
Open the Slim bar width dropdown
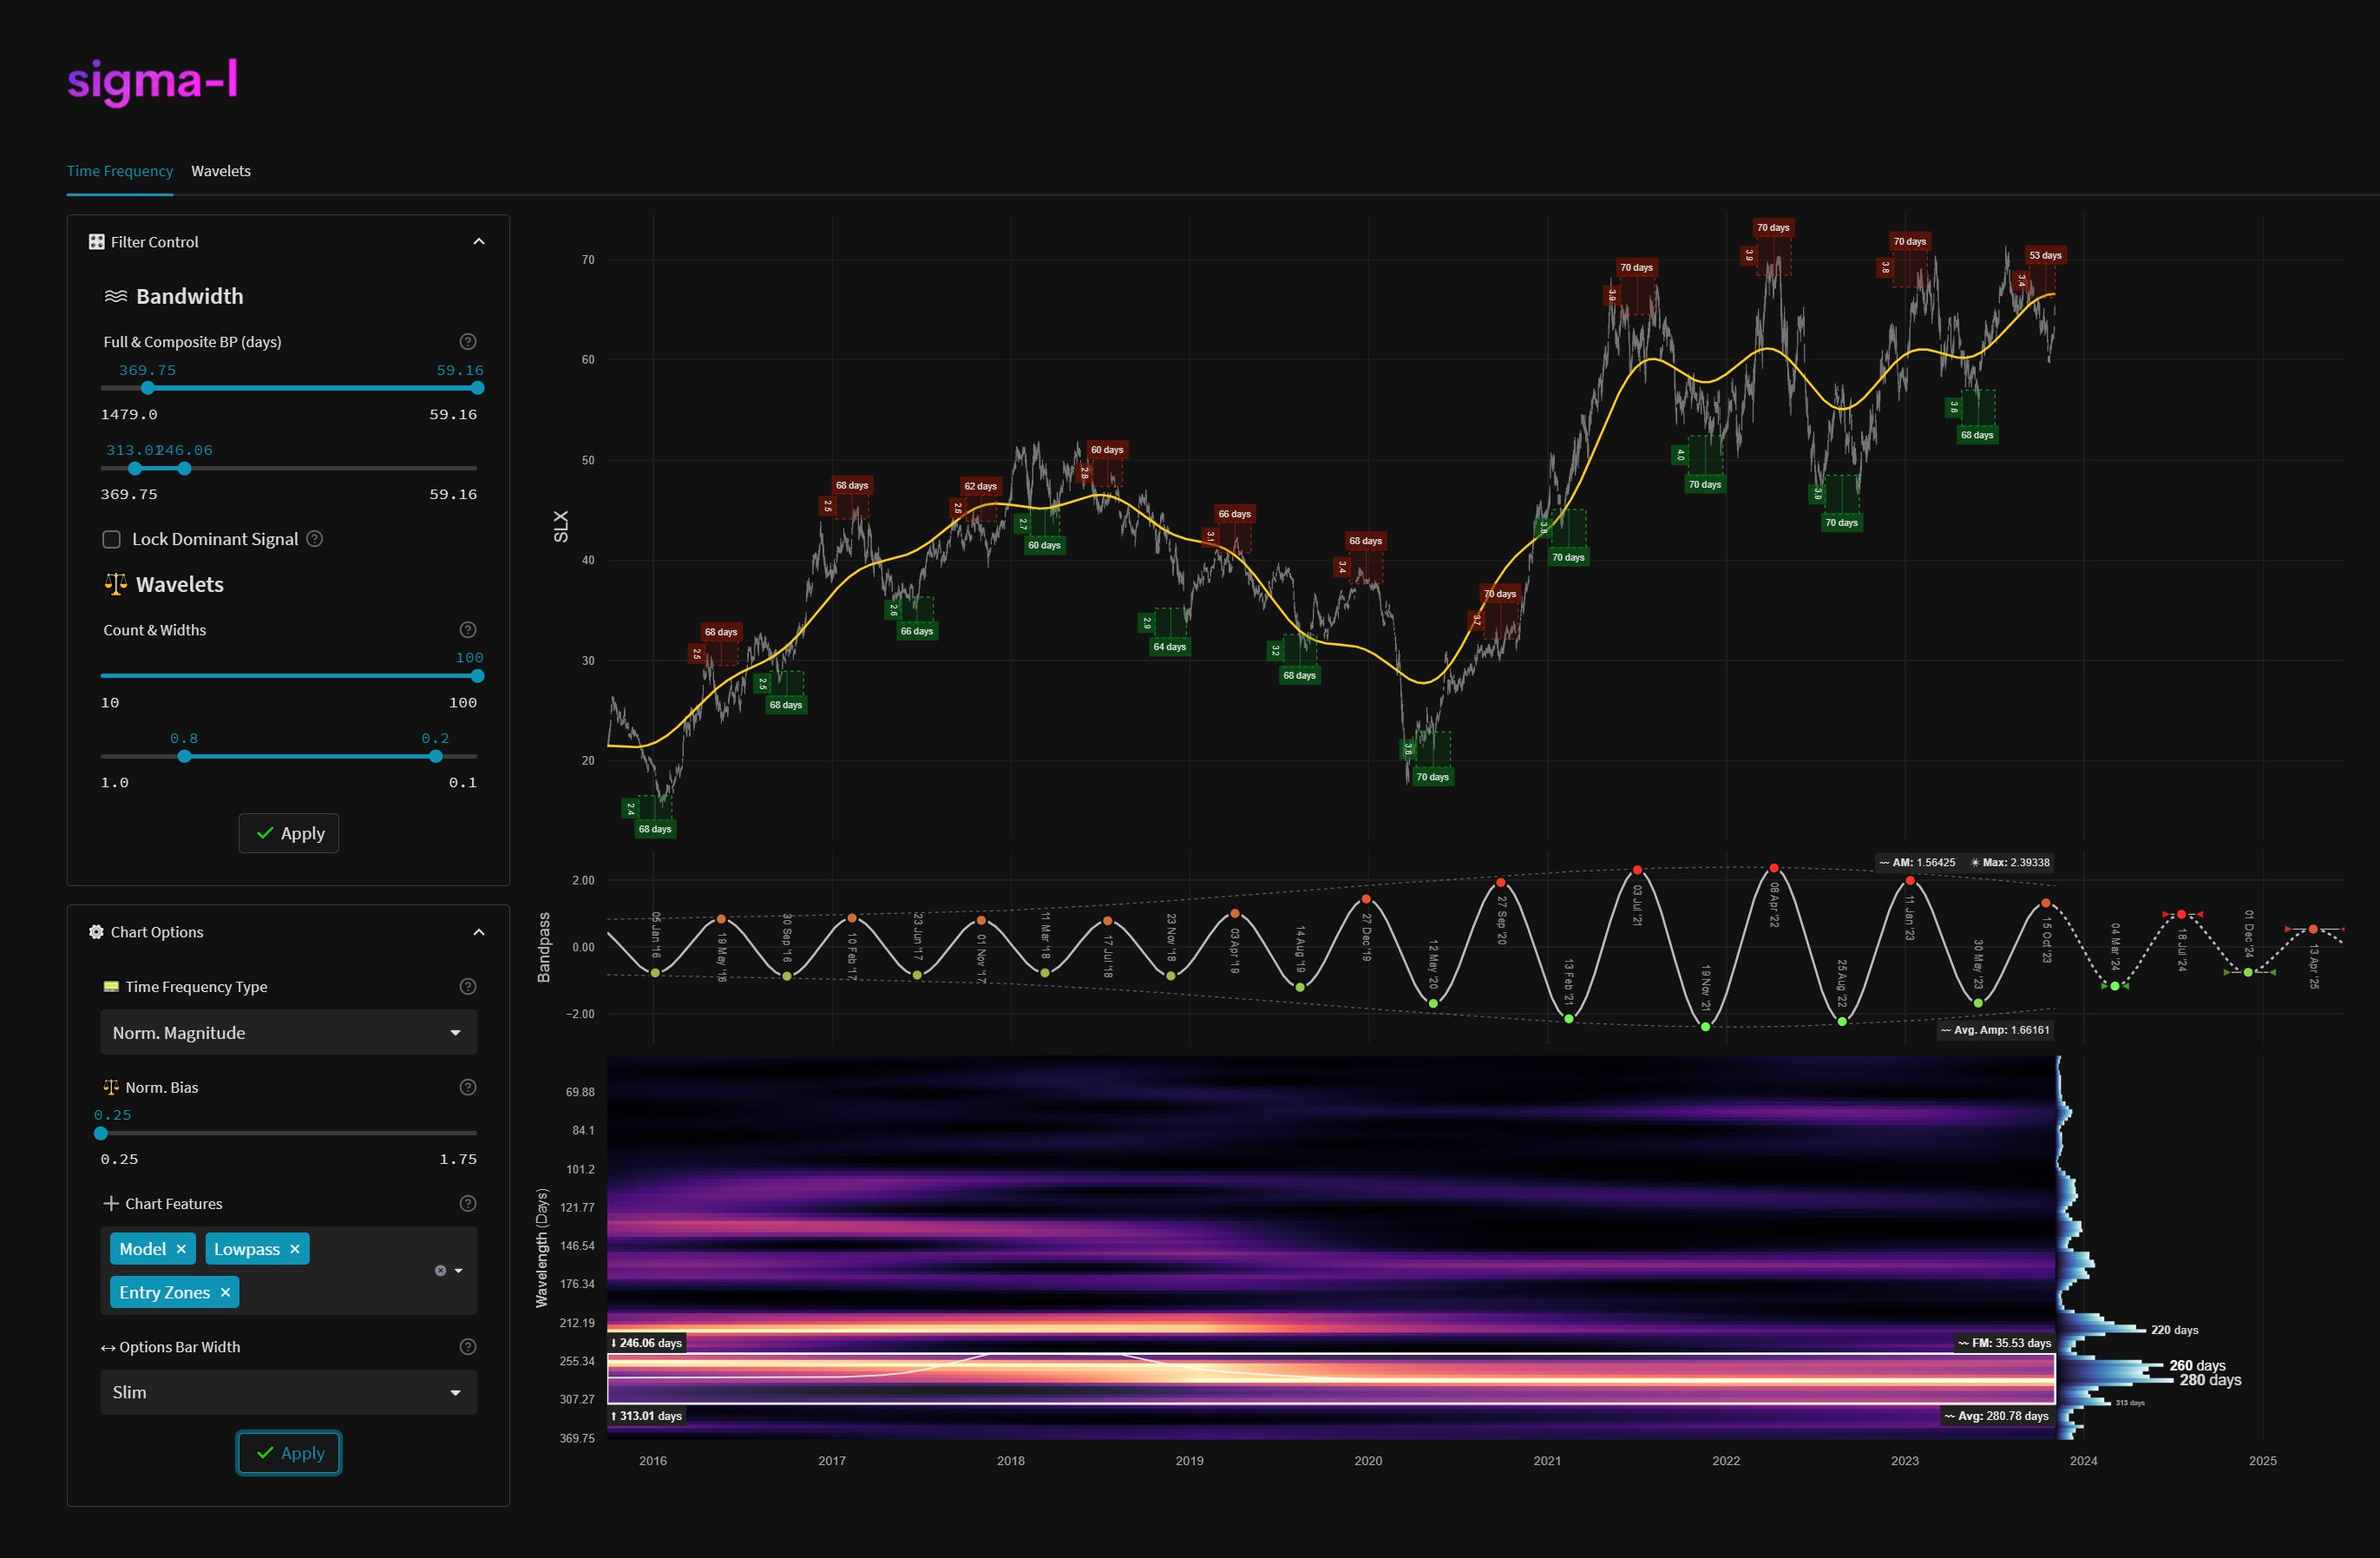289,1393
